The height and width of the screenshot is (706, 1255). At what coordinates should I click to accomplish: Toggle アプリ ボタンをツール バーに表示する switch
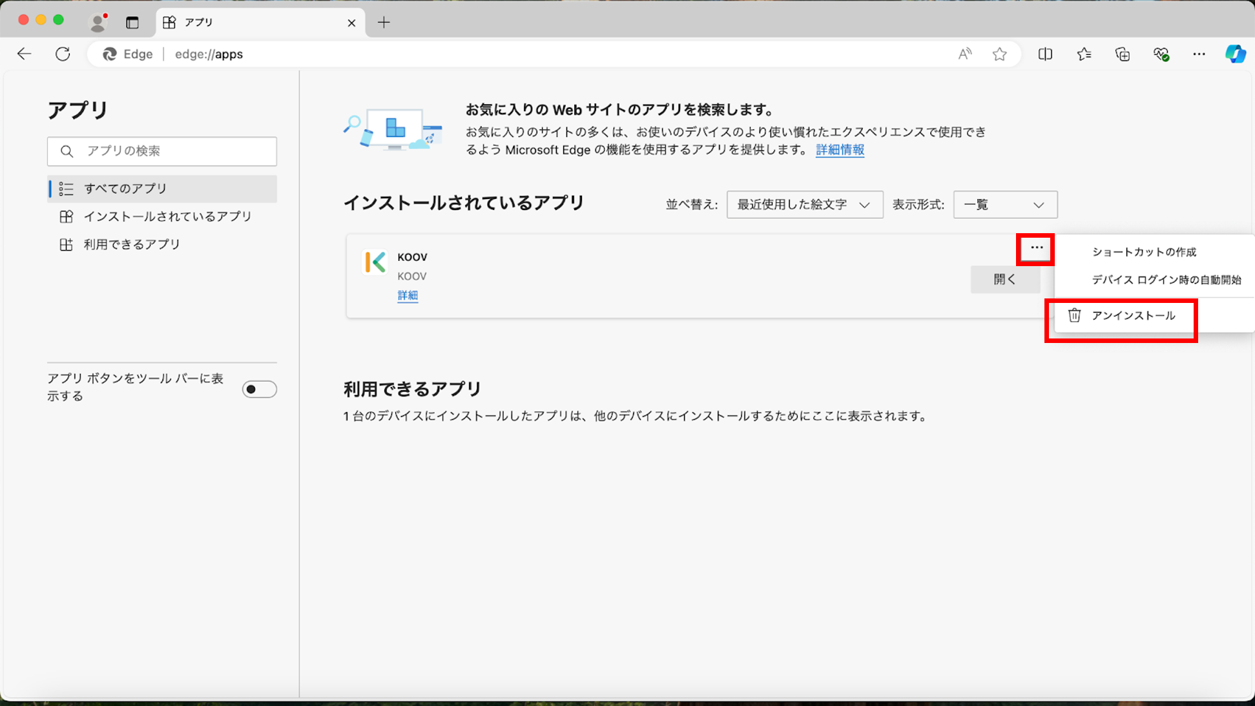pos(259,389)
